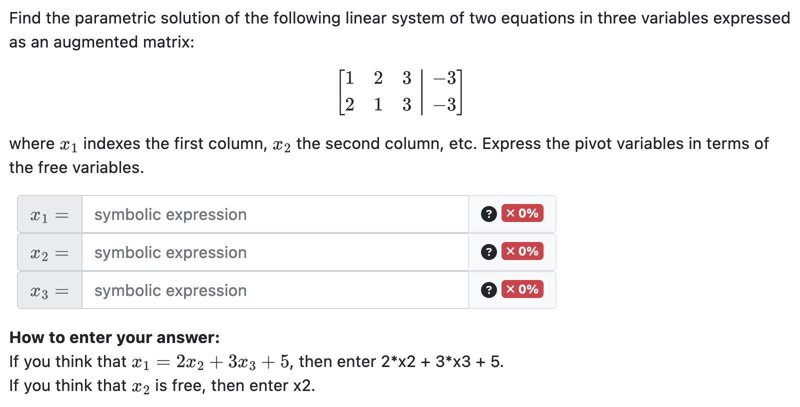Select the x1 symbolic expression input field

point(275,213)
